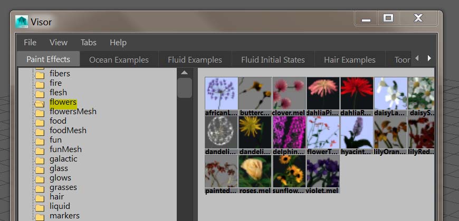
Task: Select the lilyRed brush thumbnail
Action: (421, 132)
